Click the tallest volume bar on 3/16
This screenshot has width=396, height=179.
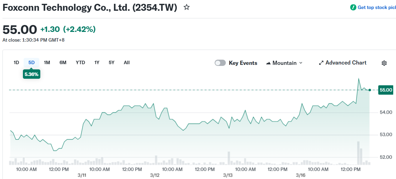click(x=358, y=153)
